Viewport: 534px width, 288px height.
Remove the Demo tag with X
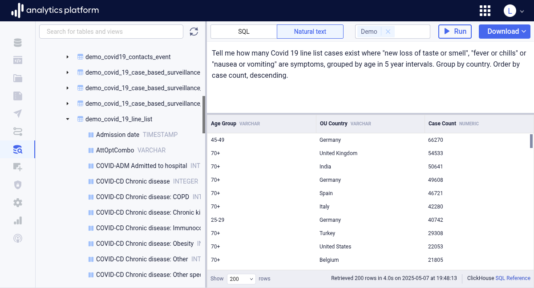click(388, 32)
